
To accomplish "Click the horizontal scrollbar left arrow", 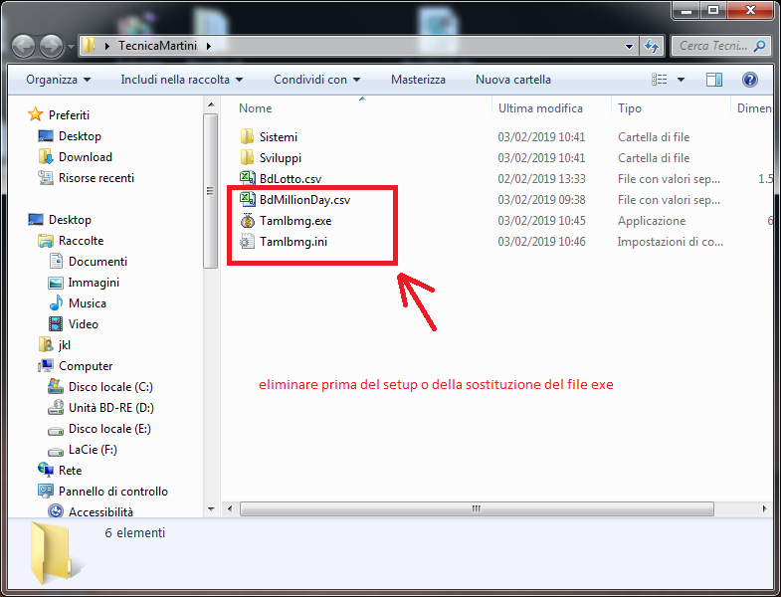I will (230, 508).
